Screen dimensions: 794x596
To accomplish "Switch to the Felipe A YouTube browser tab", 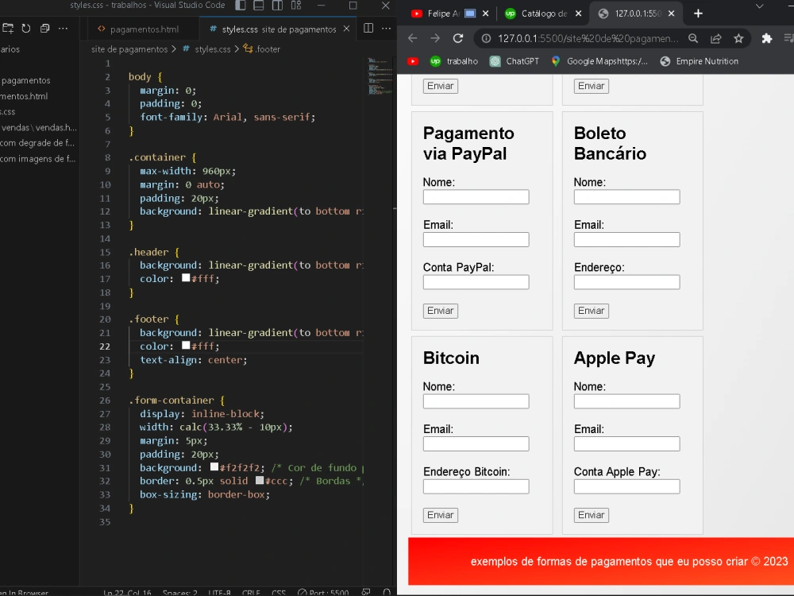I will (x=444, y=14).
